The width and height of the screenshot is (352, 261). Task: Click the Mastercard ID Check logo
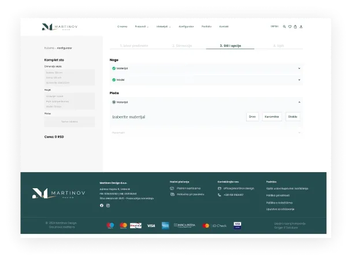pyautogui.click(x=214, y=226)
